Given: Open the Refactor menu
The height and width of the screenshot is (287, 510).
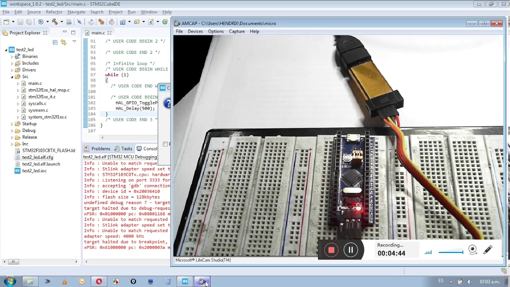Looking at the screenshot, I should point(54,12).
